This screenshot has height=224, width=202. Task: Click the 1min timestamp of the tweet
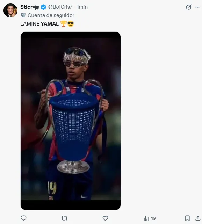(82, 7)
